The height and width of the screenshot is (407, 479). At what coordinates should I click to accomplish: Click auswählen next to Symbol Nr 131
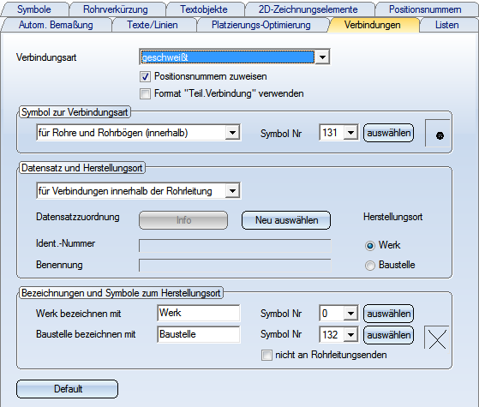pyautogui.click(x=388, y=133)
